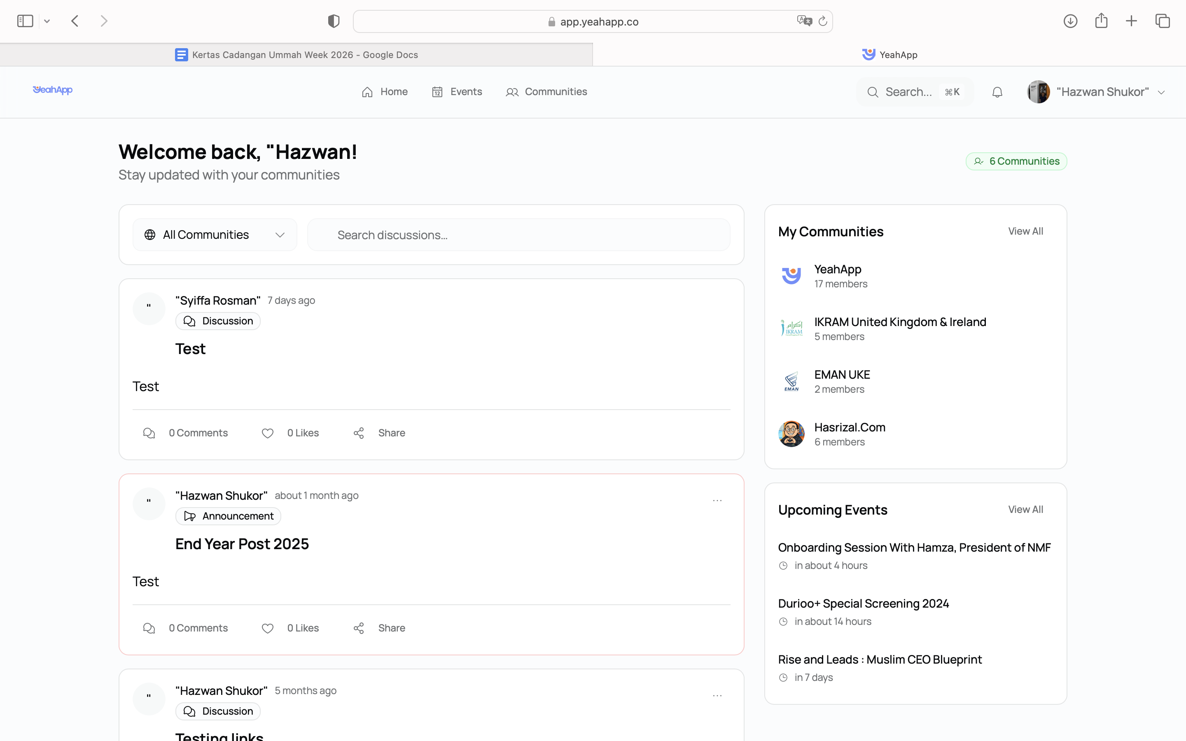This screenshot has width=1186, height=741.
Task: Open the Share icon on Syiffa's Test post
Action: click(x=359, y=433)
